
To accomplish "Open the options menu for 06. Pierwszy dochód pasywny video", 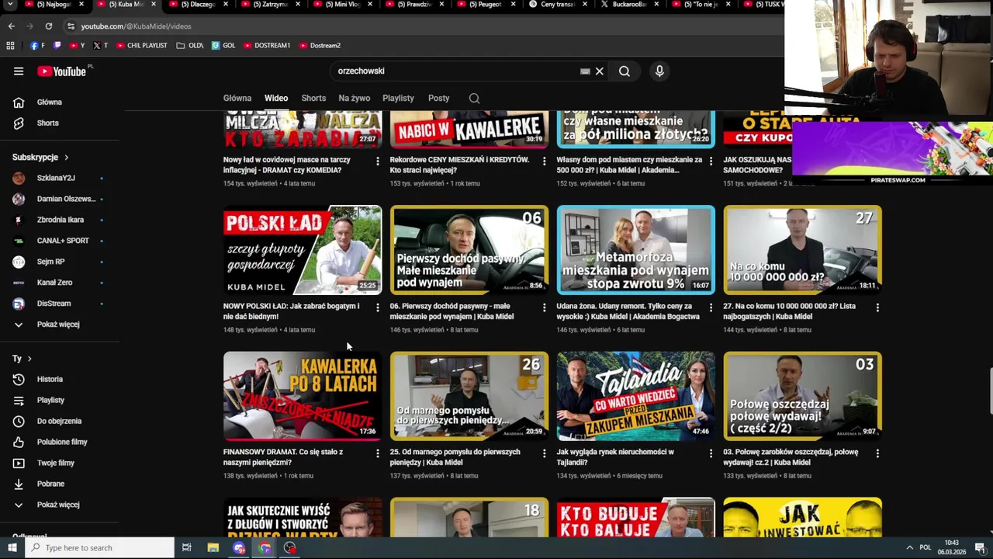I will point(544,308).
